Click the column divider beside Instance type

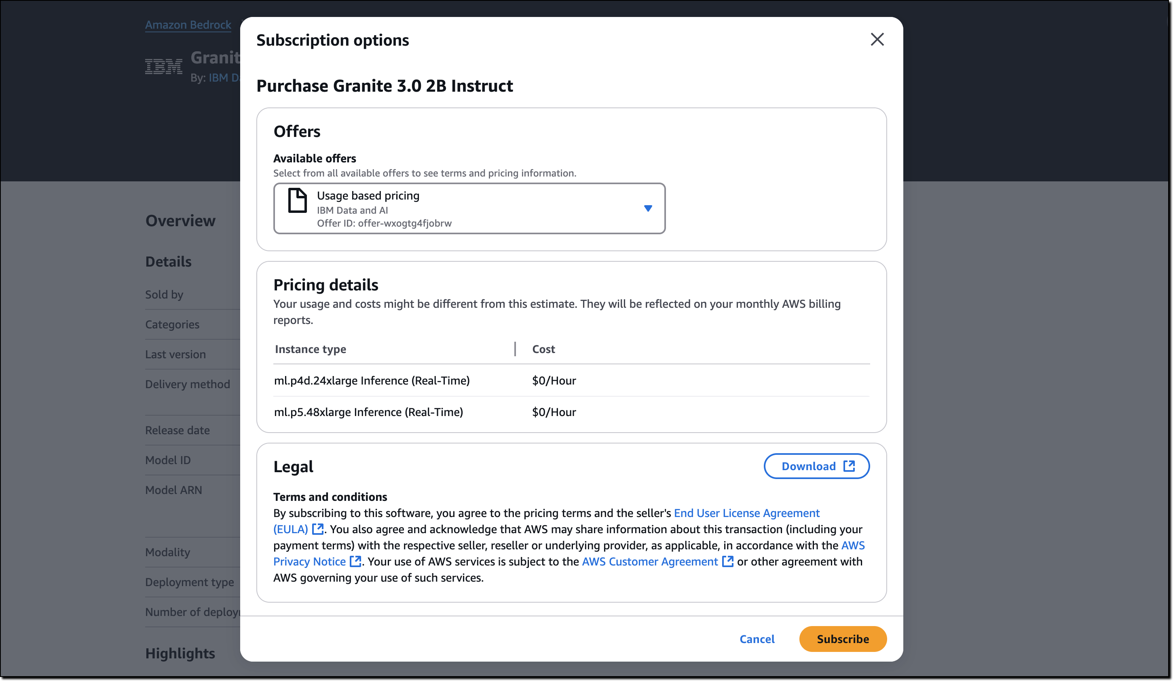tap(515, 349)
